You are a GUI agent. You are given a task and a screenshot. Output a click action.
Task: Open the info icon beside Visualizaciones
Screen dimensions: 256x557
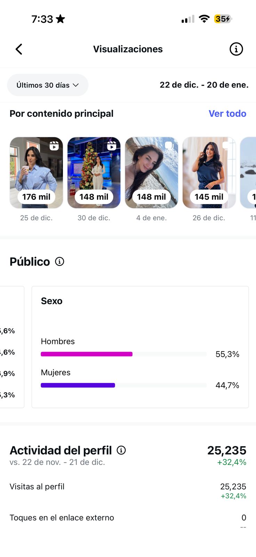coord(236,49)
